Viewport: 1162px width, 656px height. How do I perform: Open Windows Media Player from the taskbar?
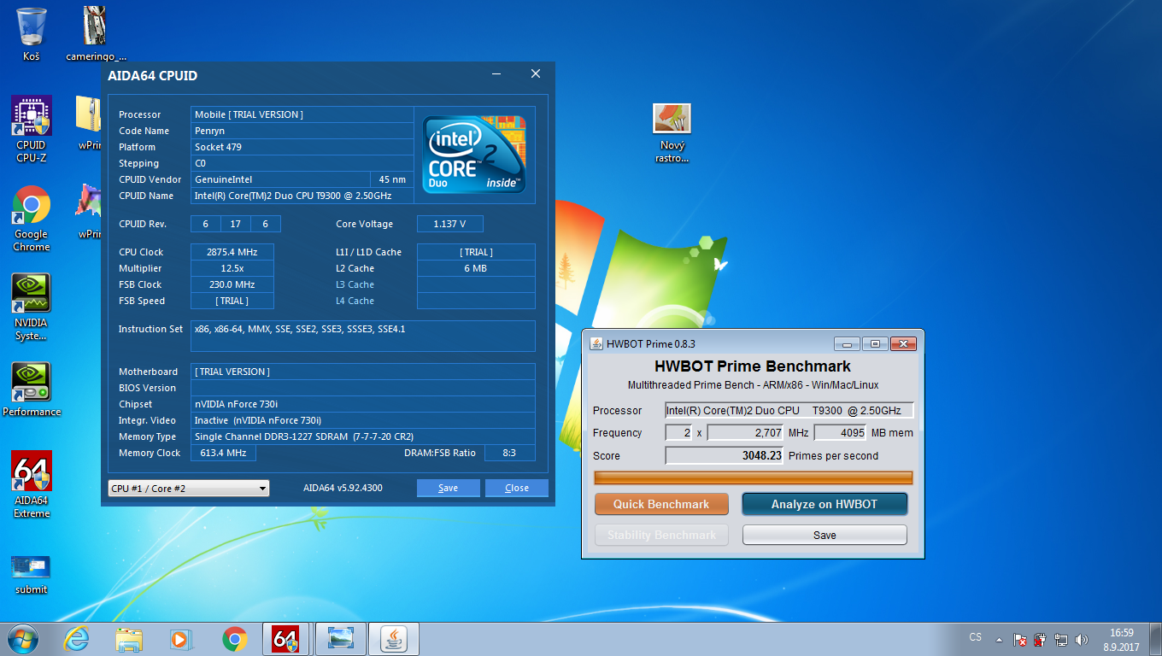[x=181, y=638]
